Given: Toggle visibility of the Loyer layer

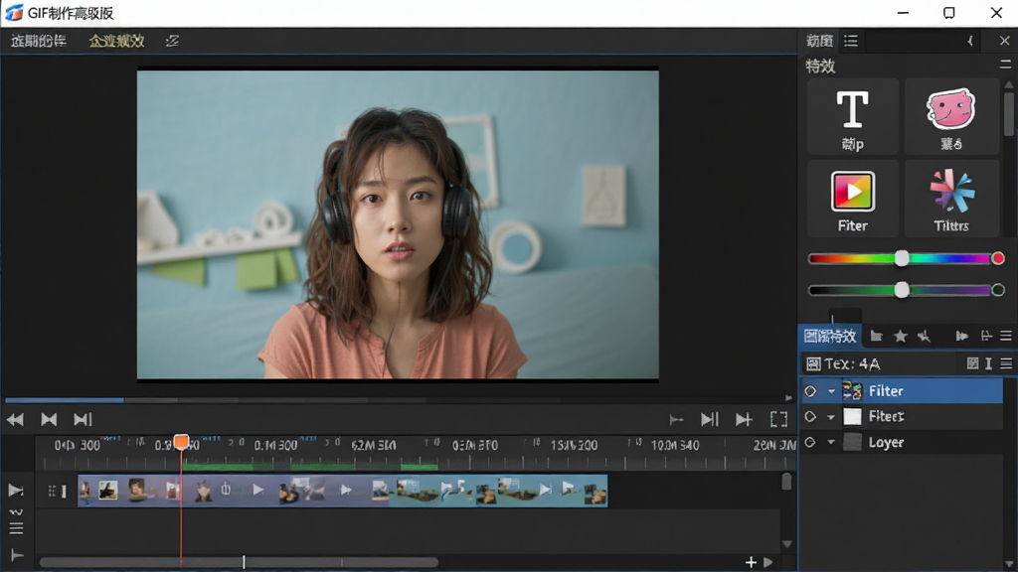Looking at the screenshot, I should (810, 442).
